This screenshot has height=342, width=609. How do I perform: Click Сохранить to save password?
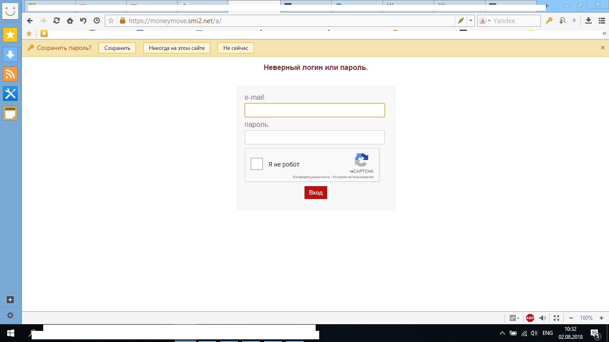117,48
